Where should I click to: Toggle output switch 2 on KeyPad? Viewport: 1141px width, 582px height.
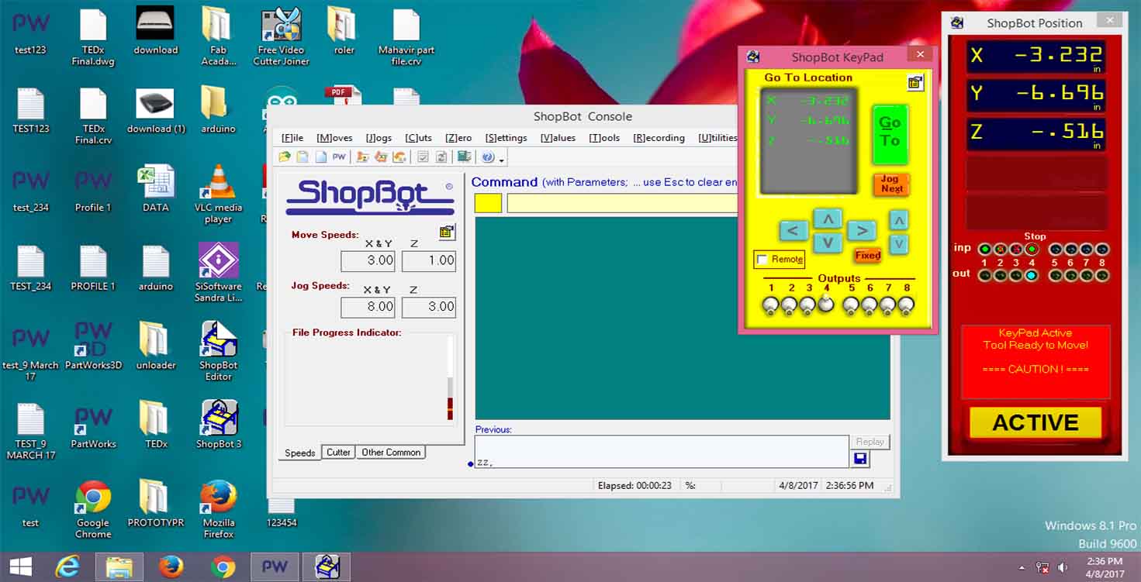point(789,305)
